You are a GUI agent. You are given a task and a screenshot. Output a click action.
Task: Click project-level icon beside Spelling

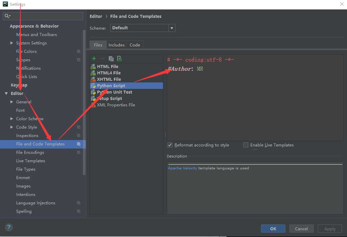click(78, 211)
